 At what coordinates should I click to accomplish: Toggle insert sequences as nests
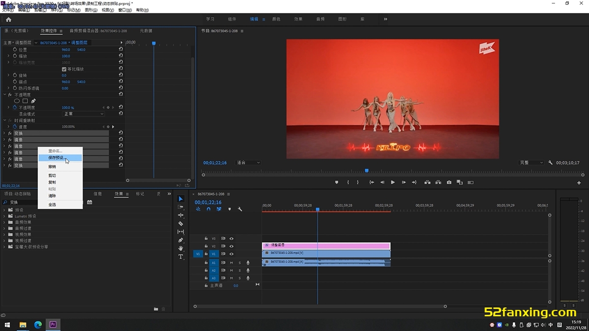point(198,209)
